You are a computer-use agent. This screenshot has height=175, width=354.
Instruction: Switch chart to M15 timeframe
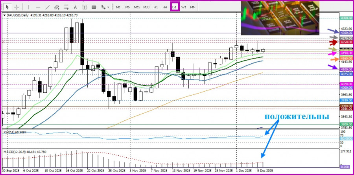(137, 7)
